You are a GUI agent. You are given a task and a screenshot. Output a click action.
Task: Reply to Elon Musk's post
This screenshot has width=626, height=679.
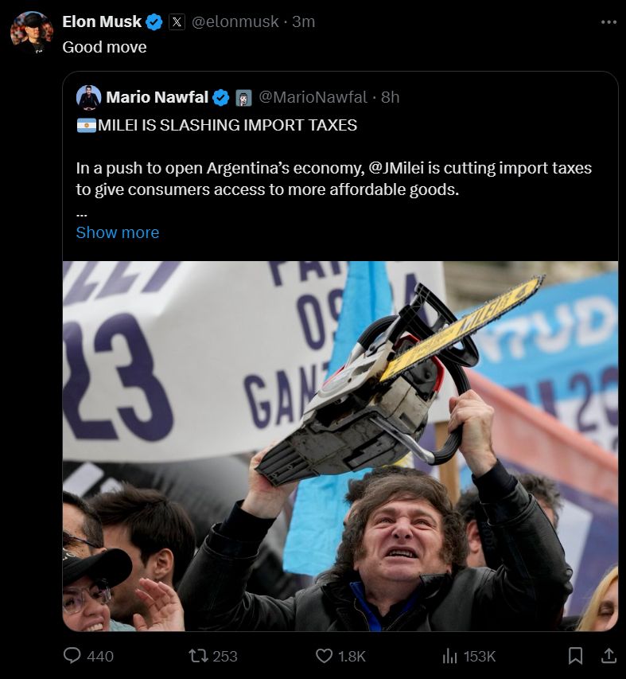[73, 656]
